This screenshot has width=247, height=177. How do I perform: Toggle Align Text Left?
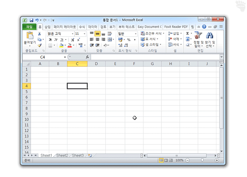pos(92,39)
